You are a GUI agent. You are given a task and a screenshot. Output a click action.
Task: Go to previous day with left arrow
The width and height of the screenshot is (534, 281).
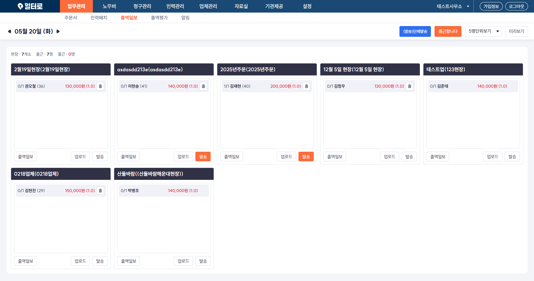[10, 31]
